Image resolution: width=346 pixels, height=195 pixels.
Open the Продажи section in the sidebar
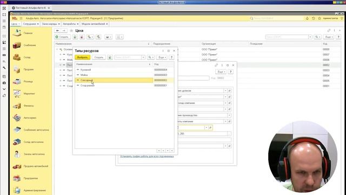point(29,69)
